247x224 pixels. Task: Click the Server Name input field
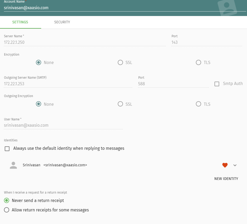(84, 42)
